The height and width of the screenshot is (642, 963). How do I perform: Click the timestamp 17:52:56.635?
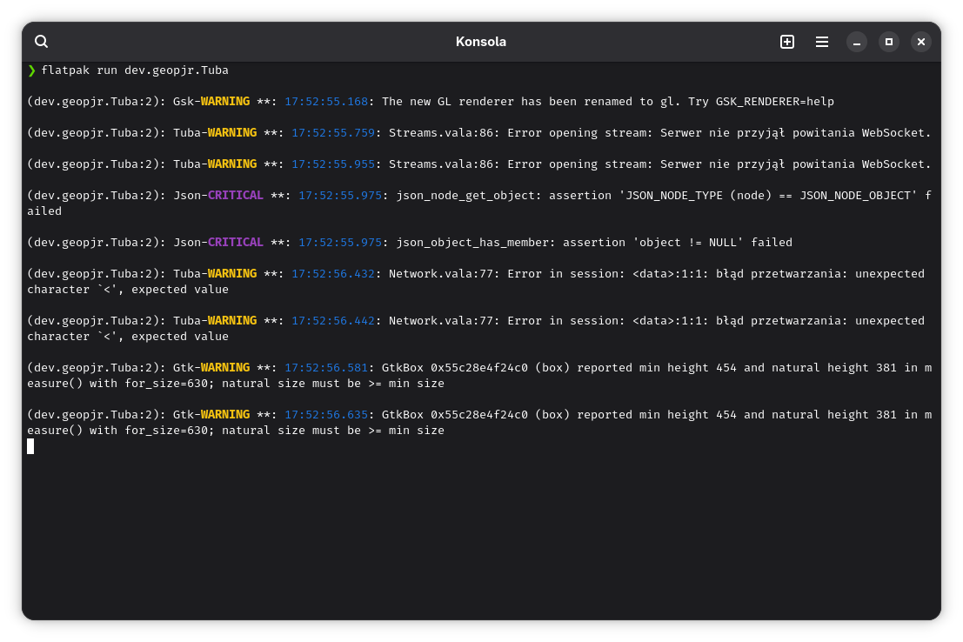point(326,414)
